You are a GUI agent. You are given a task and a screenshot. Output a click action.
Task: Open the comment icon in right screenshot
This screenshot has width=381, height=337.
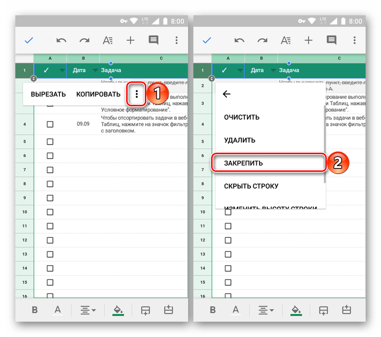(x=332, y=40)
